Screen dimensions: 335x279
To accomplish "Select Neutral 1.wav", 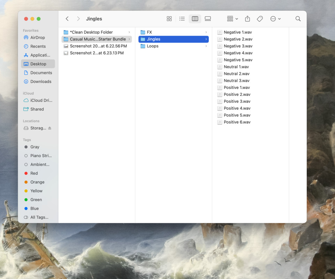I will [250, 67].
